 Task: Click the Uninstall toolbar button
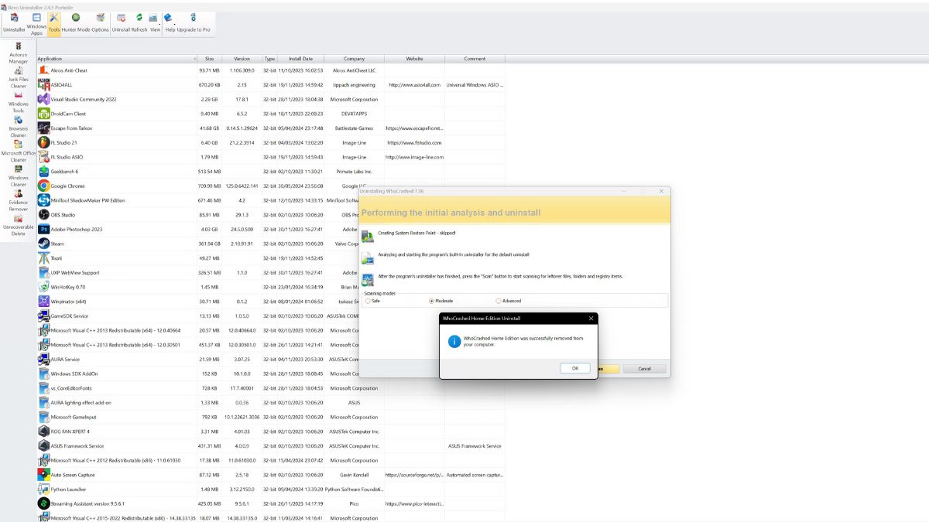coord(121,23)
